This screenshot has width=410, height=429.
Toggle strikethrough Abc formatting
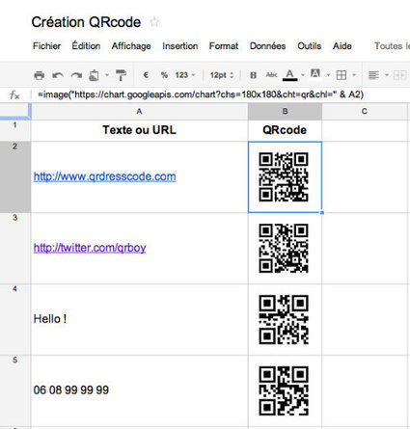tap(271, 75)
